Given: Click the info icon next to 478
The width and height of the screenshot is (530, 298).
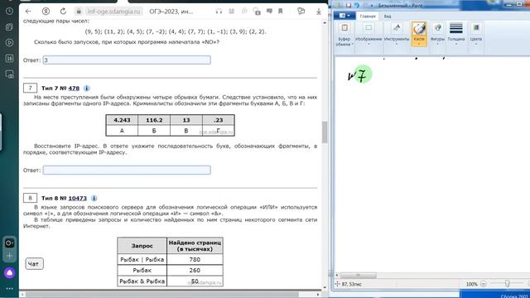Looking at the screenshot, I should point(86,89).
